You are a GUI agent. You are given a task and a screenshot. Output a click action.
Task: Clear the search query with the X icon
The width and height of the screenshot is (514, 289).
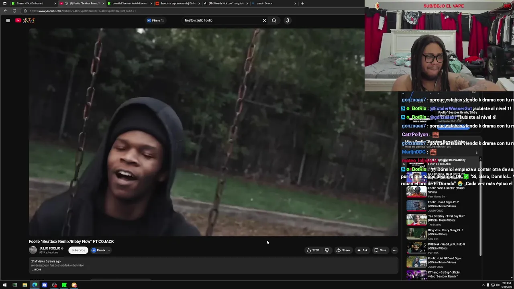tap(264, 20)
